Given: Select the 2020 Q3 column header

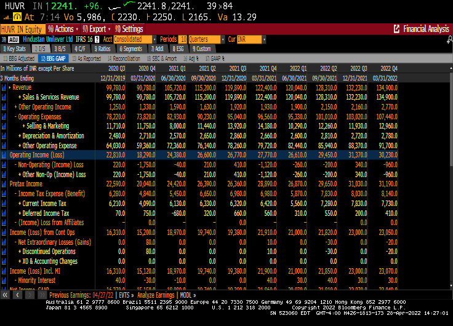Looking at the screenshot, I should [x=117, y=68].
